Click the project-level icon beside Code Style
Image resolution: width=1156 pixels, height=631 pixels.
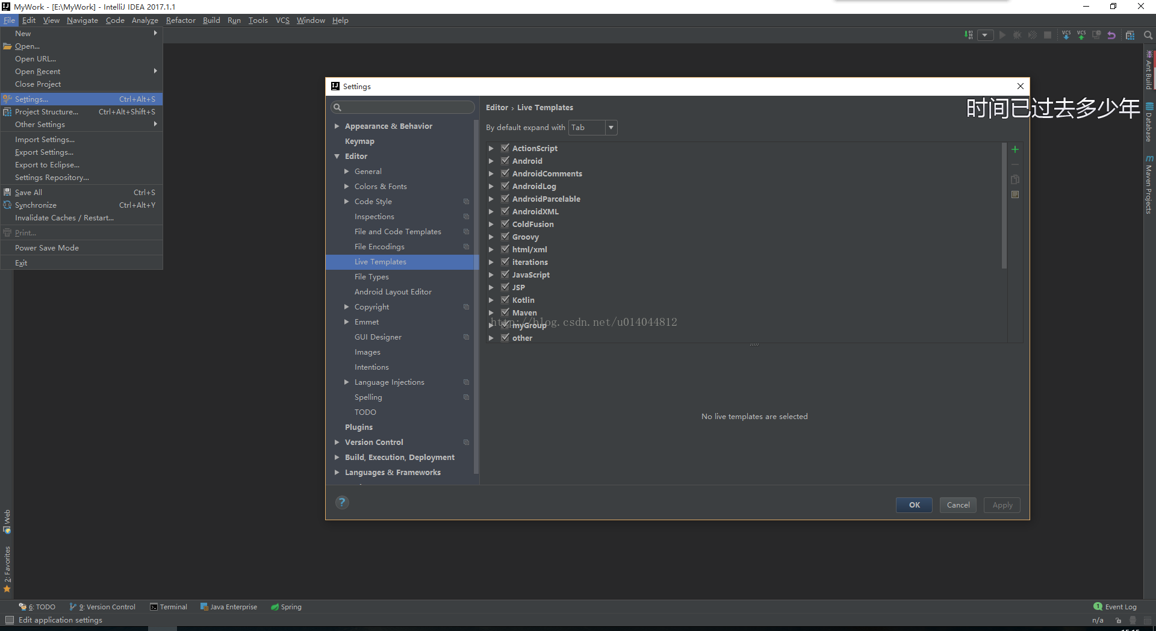pos(466,202)
